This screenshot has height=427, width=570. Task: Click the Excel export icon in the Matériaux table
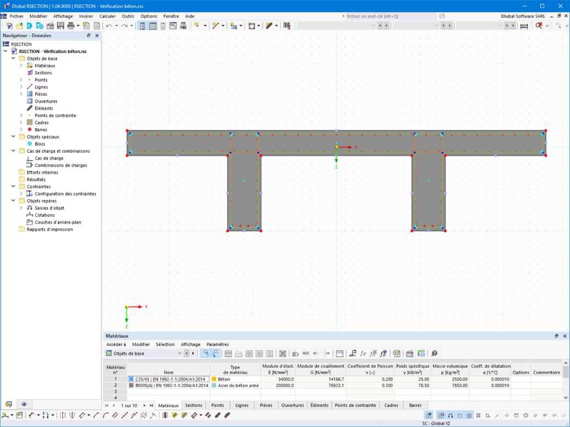(397, 353)
